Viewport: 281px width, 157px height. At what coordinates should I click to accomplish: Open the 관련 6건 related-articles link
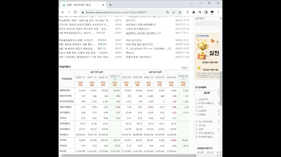(102, 40)
